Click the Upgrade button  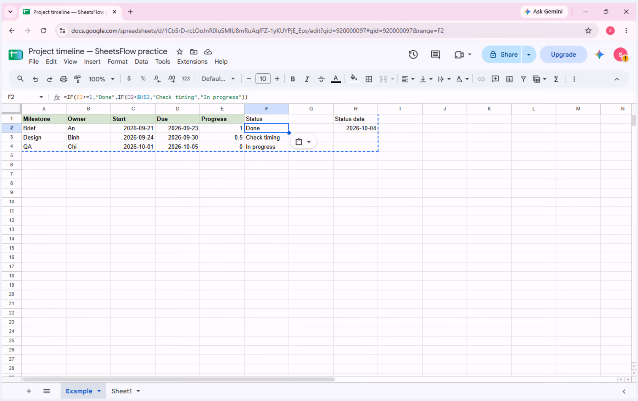pyautogui.click(x=563, y=55)
